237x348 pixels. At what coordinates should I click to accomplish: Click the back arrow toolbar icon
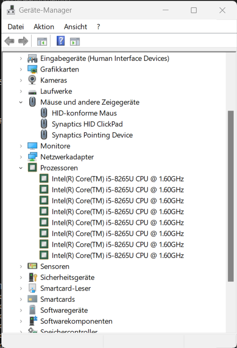9,41
